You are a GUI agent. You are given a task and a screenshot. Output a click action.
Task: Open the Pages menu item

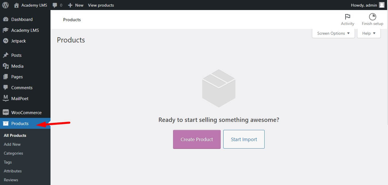[x=25, y=77]
